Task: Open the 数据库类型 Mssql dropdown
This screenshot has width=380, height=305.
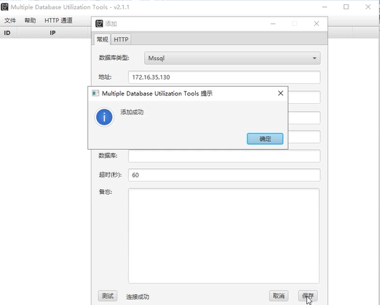Action: tap(232, 58)
